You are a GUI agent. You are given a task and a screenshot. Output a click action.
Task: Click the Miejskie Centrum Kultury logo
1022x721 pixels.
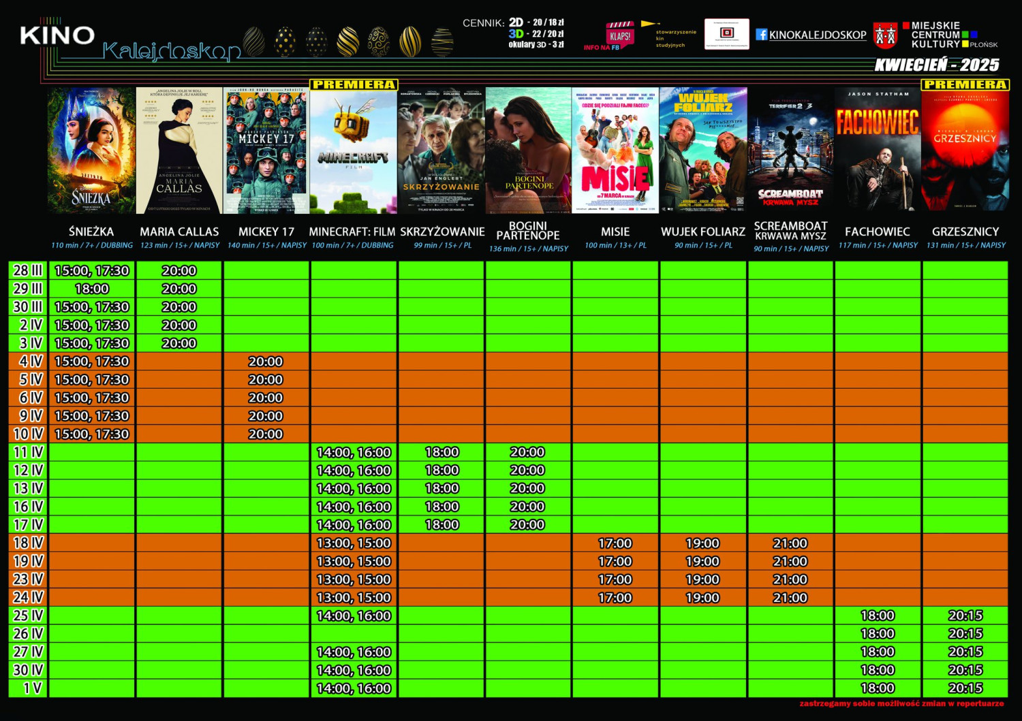pyautogui.click(x=950, y=35)
